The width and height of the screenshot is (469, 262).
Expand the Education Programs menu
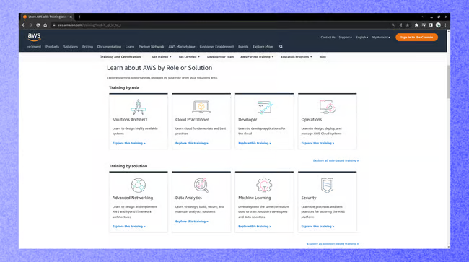point(297,57)
